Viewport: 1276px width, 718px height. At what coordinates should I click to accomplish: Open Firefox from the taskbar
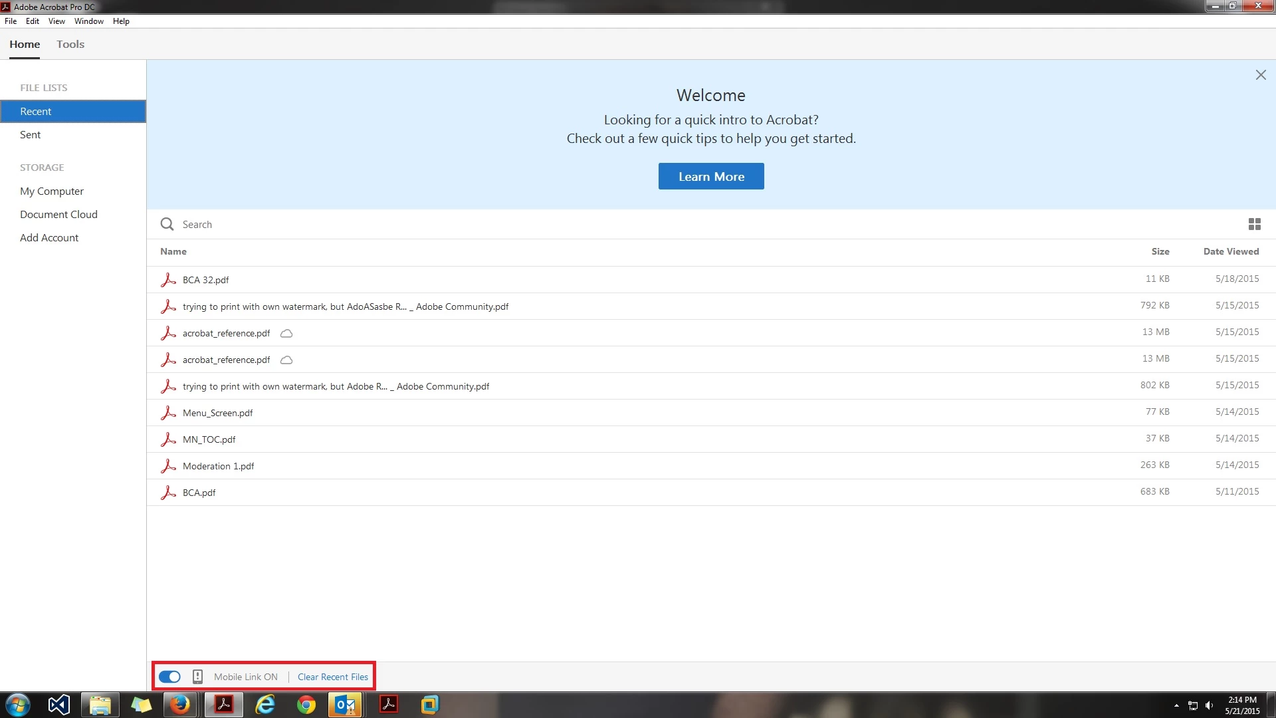[179, 705]
